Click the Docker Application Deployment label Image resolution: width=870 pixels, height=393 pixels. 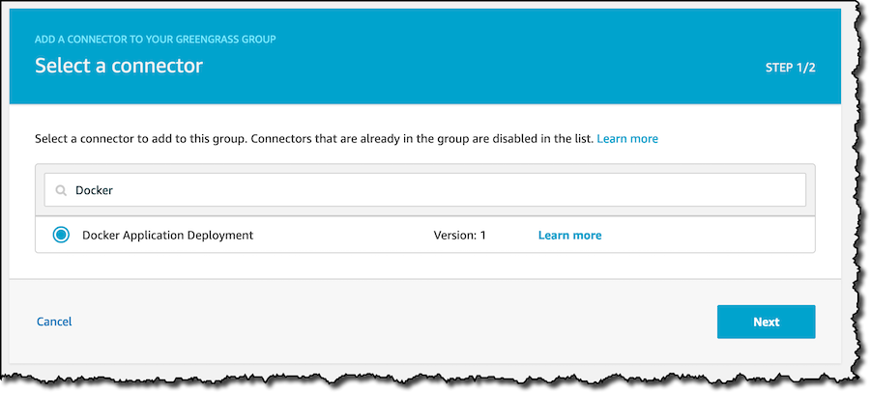click(167, 235)
